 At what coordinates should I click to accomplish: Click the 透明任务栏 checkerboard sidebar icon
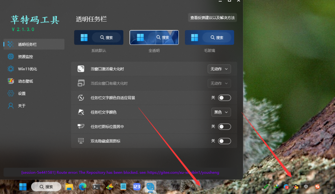pos(10,44)
